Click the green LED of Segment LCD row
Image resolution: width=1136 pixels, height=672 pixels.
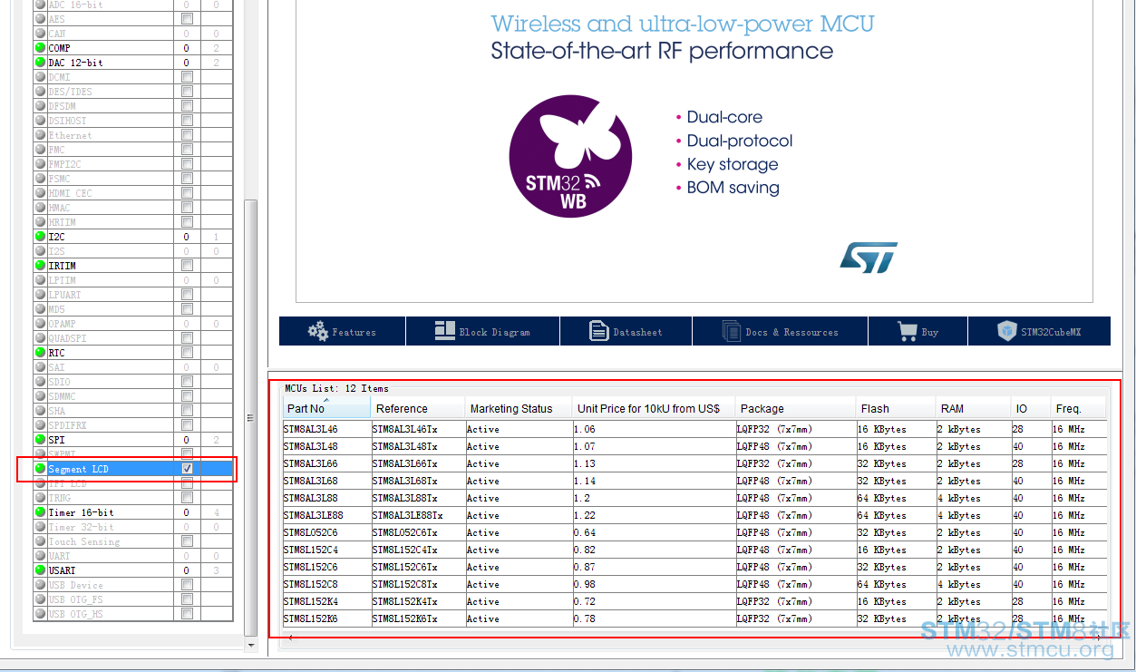pos(40,469)
